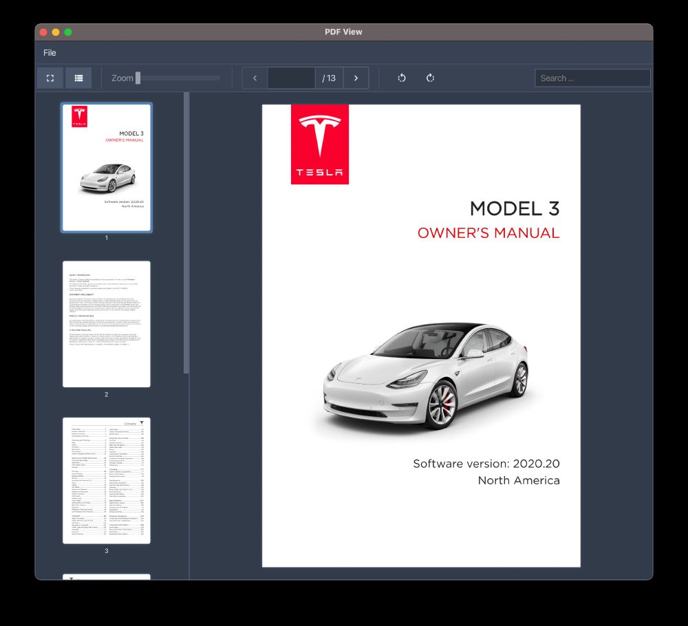Click the page number input field

[x=291, y=78]
